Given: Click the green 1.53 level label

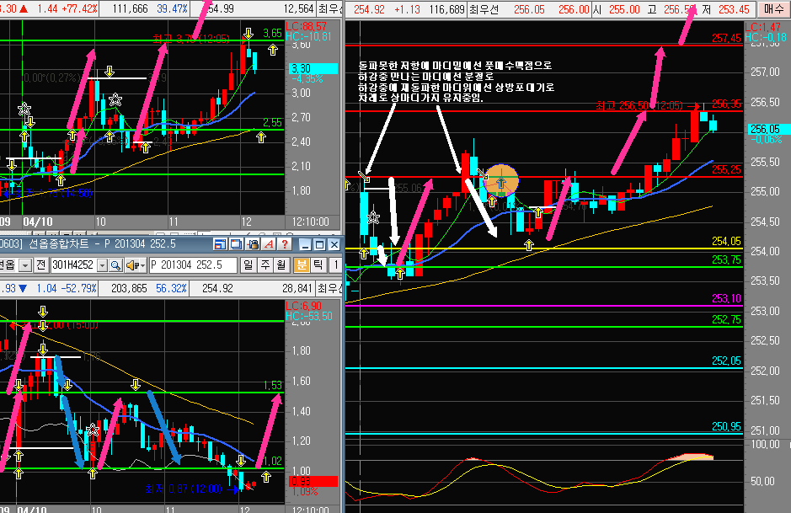Looking at the screenshot, I should [272, 385].
